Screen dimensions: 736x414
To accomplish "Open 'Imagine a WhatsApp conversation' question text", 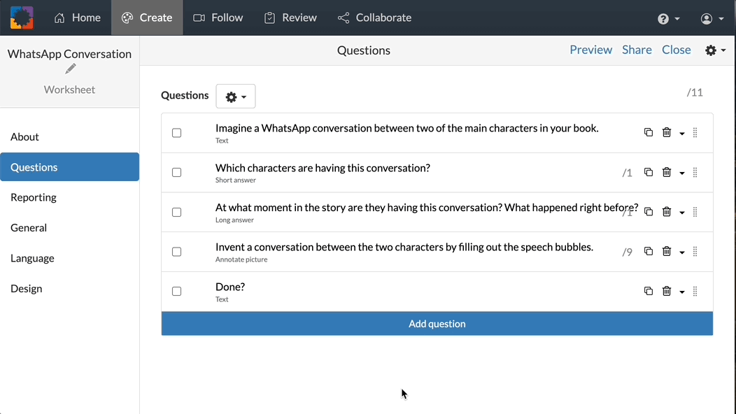I will click(x=406, y=128).
